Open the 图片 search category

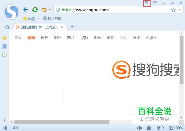[71, 38]
